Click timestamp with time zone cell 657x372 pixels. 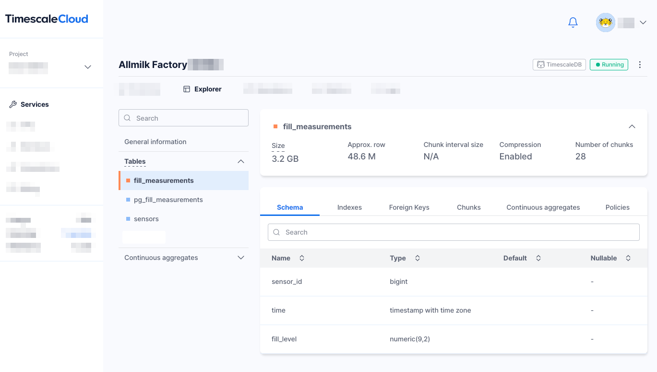[430, 310]
